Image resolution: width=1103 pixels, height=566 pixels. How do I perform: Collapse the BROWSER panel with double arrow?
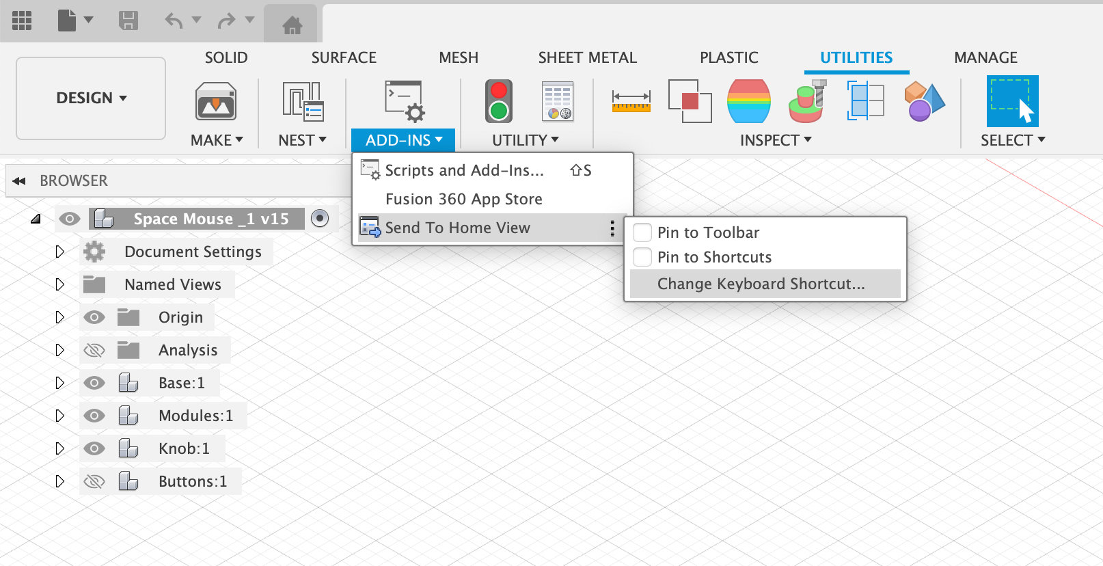19,181
